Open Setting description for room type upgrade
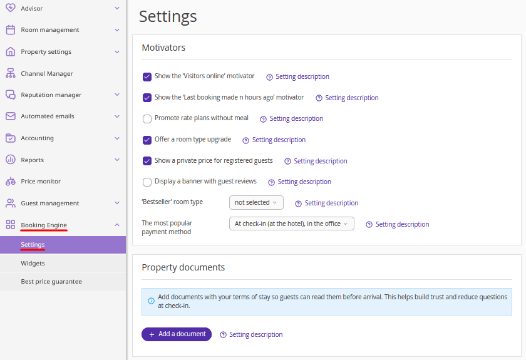The height and width of the screenshot is (360, 526). 279,140
